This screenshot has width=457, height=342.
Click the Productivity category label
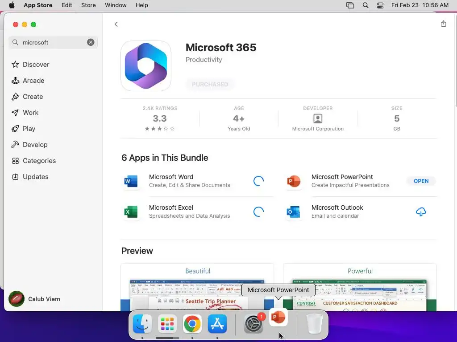click(204, 60)
